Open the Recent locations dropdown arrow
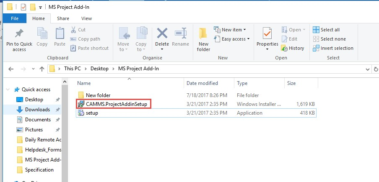Screen dimensions: 379x182 [x=34, y=69]
